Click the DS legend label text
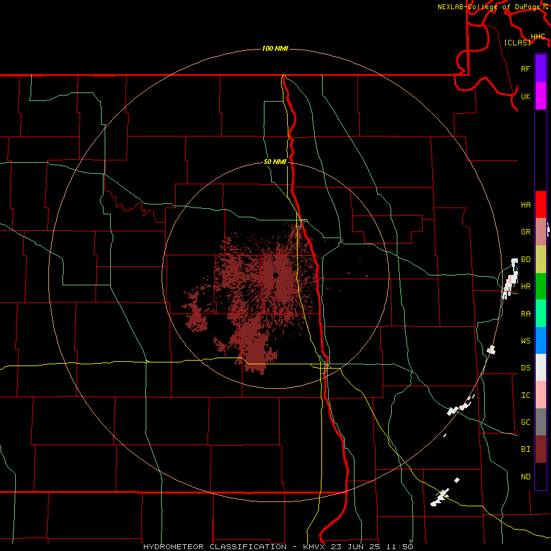 [x=525, y=368]
